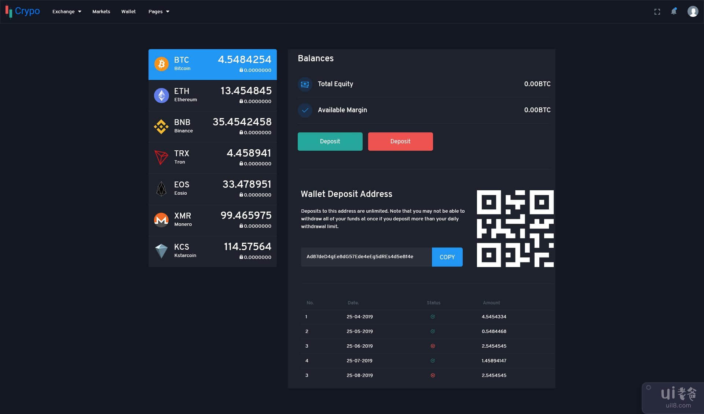The image size is (704, 414).
Task: Click the Eosio coin icon
Action: coord(161,189)
